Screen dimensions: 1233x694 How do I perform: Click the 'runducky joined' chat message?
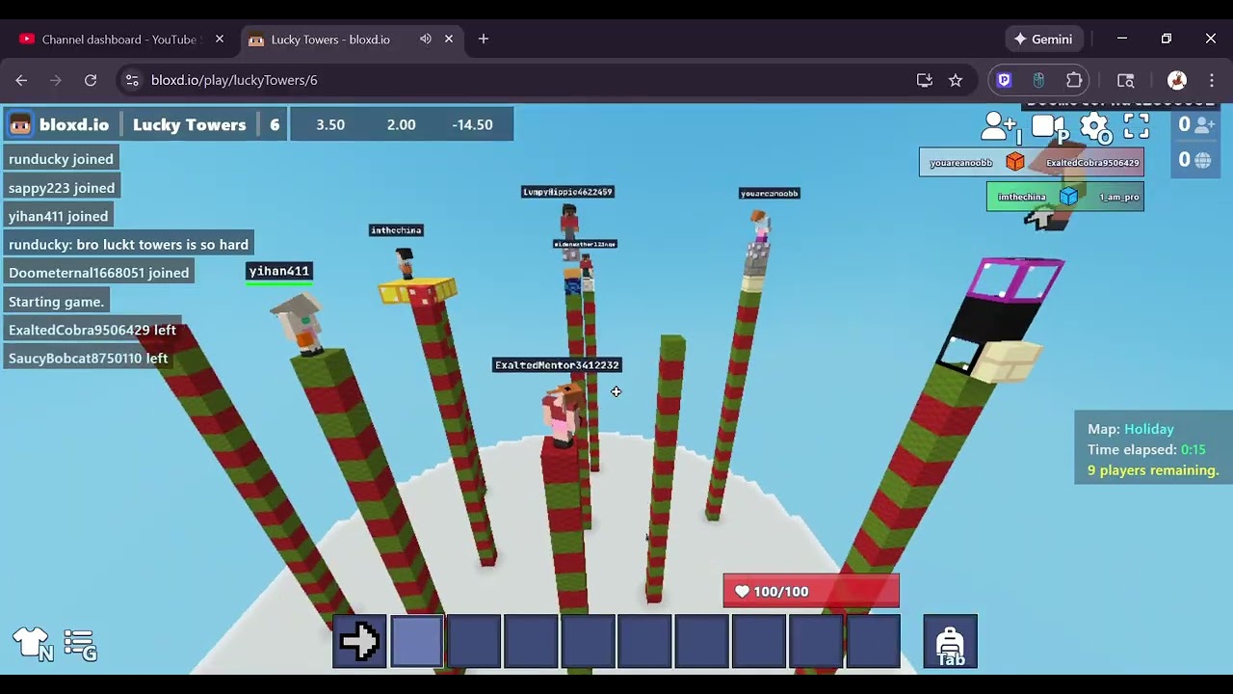pos(61,159)
